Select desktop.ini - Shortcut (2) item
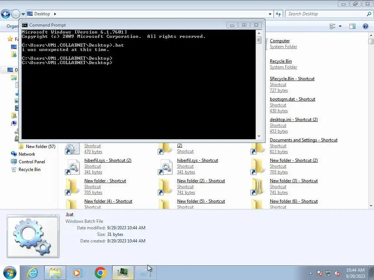374x280 pixels. 294,120
